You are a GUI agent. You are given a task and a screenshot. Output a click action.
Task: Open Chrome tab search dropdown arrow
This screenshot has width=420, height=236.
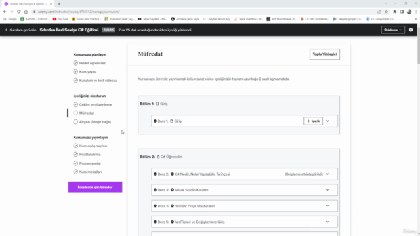pos(385,3)
